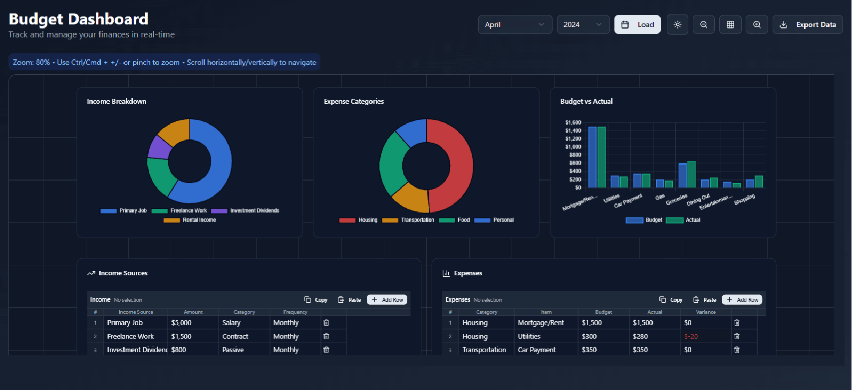The width and height of the screenshot is (852, 390).
Task: Select the $-20 variance cell
Action: [706, 336]
